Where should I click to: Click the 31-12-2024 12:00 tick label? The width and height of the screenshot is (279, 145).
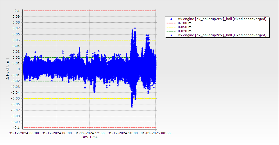(x=90, y=133)
